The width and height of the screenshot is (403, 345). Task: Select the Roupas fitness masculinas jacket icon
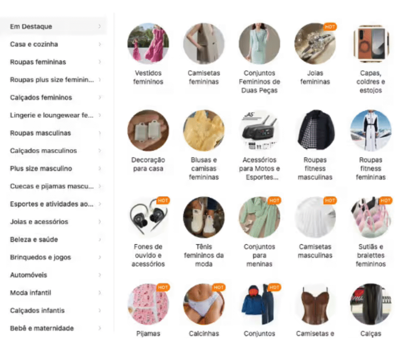[x=315, y=130]
